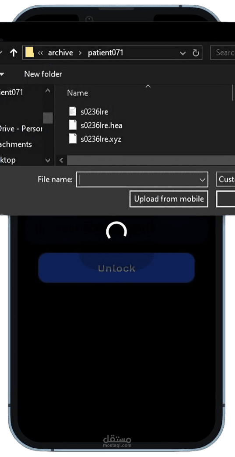235x457 pixels.
Task: Click the patient071 breadcrumb segment
Action: pyautogui.click(x=105, y=53)
